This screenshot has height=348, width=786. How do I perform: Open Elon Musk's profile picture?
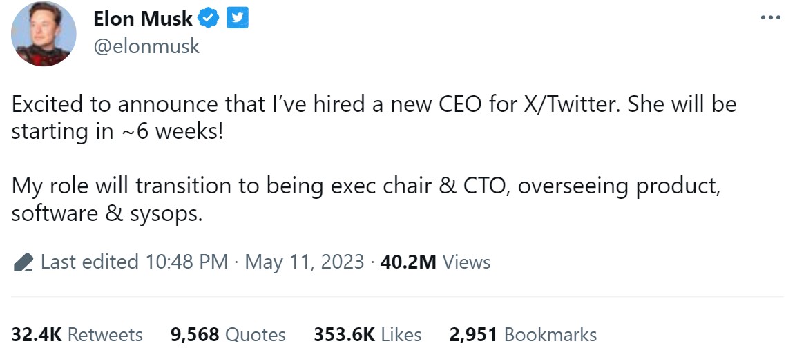click(44, 34)
